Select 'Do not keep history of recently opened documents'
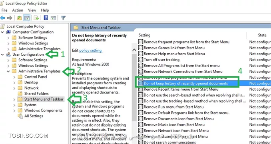Viewport: 271px width, 144px height. click(186, 84)
